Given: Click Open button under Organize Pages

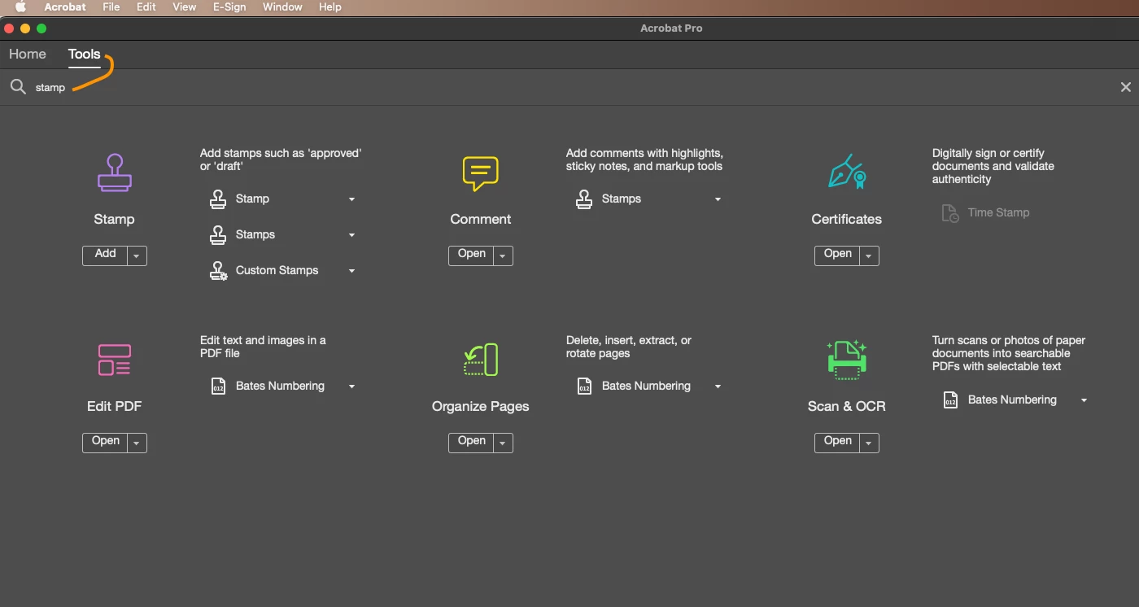Looking at the screenshot, I should pos(472,442).
